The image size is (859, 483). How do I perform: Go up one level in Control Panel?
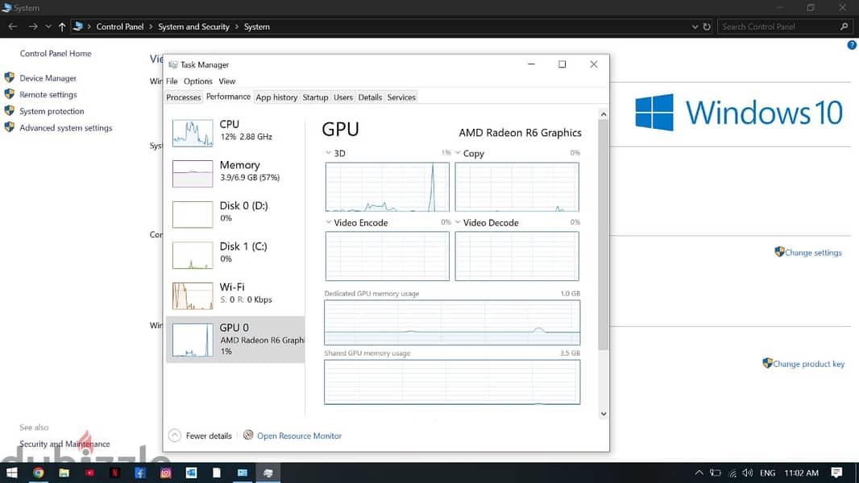coord(62,27)
